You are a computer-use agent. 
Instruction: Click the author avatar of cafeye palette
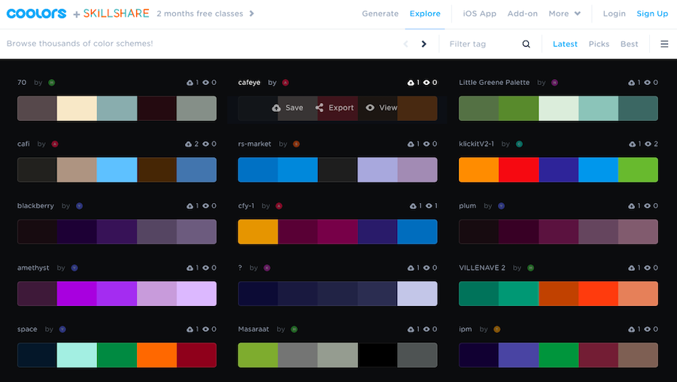point(285,83)
